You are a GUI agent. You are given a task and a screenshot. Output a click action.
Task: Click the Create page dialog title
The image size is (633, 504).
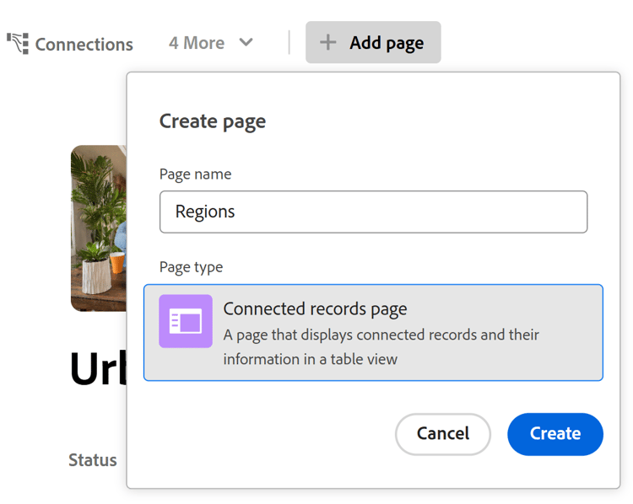(213, 121)
